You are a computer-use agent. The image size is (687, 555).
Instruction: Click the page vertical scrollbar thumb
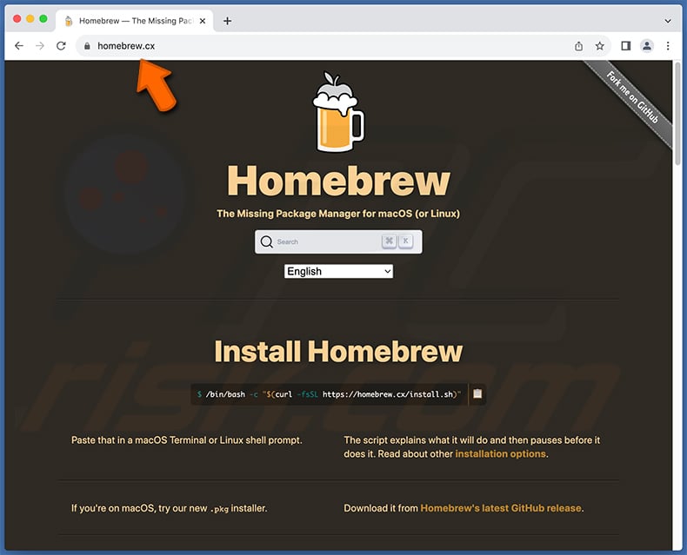click(677, 114)
